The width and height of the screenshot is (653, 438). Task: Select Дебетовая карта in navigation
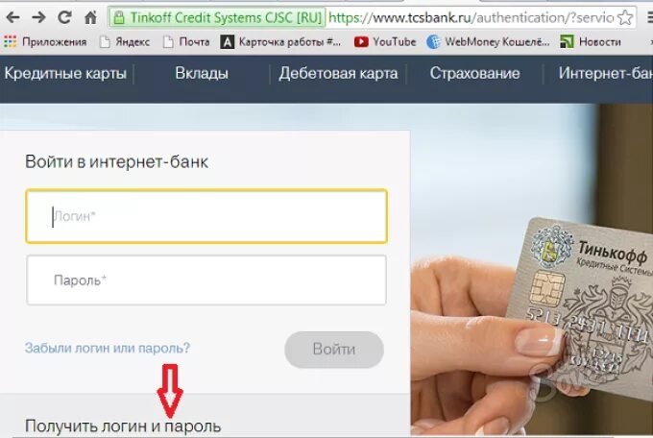pyautogui.click(x=338, y=73)
